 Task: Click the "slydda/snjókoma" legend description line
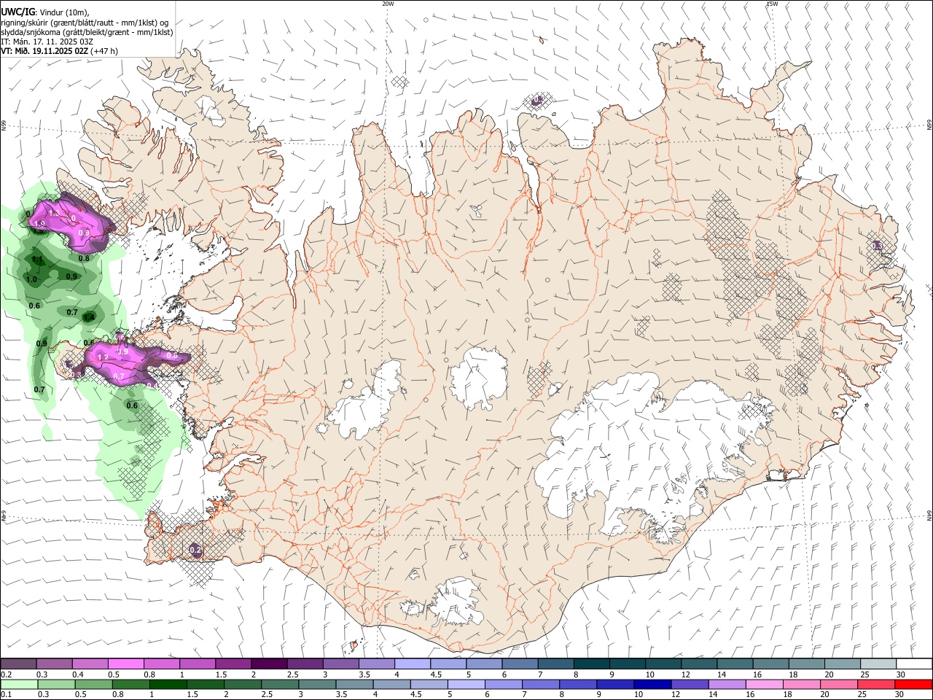[x=87, y=32]
